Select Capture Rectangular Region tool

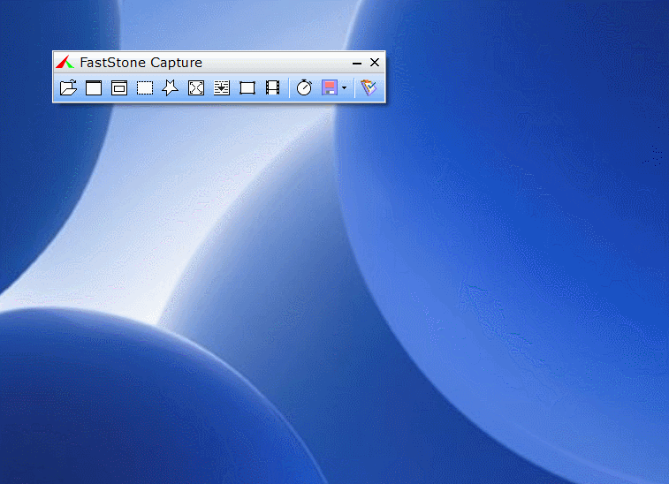(x=145, y=87)
